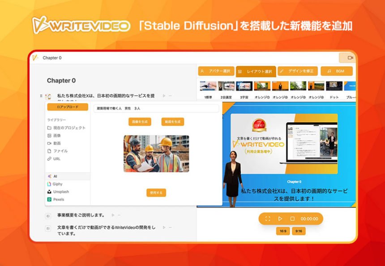The image size is (385, 266).
Task: Open the 画像 (Images) library section
Action: click(x=56, y=135)
